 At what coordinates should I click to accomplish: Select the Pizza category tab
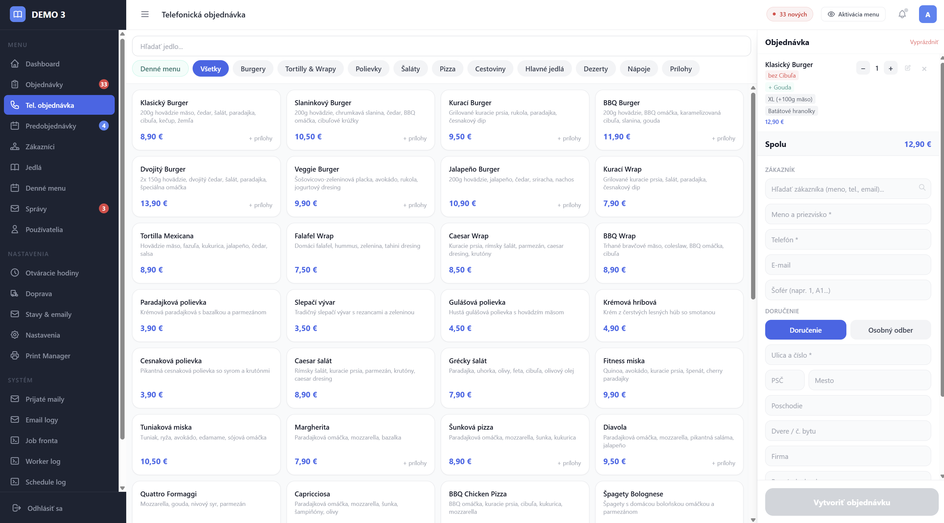coord(447,68)
